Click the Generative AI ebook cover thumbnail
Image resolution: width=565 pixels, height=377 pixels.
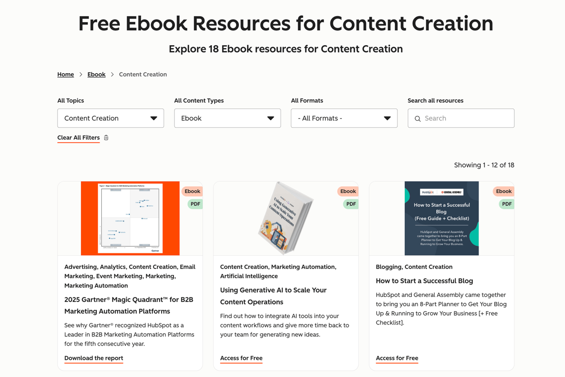click(285, 218)
